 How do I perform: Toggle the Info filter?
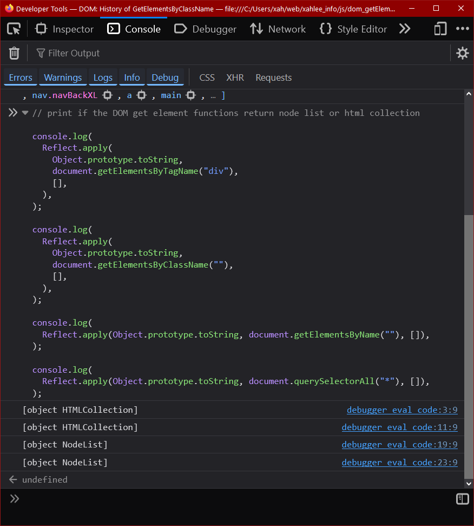(x=132, y=77)
